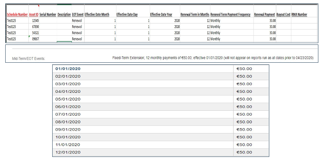Image resolution: width=325 pixels, height=159 pixels.
Task: Click Renewal Term in Months header
Action: pyautogui.click(x=195, y=15)
